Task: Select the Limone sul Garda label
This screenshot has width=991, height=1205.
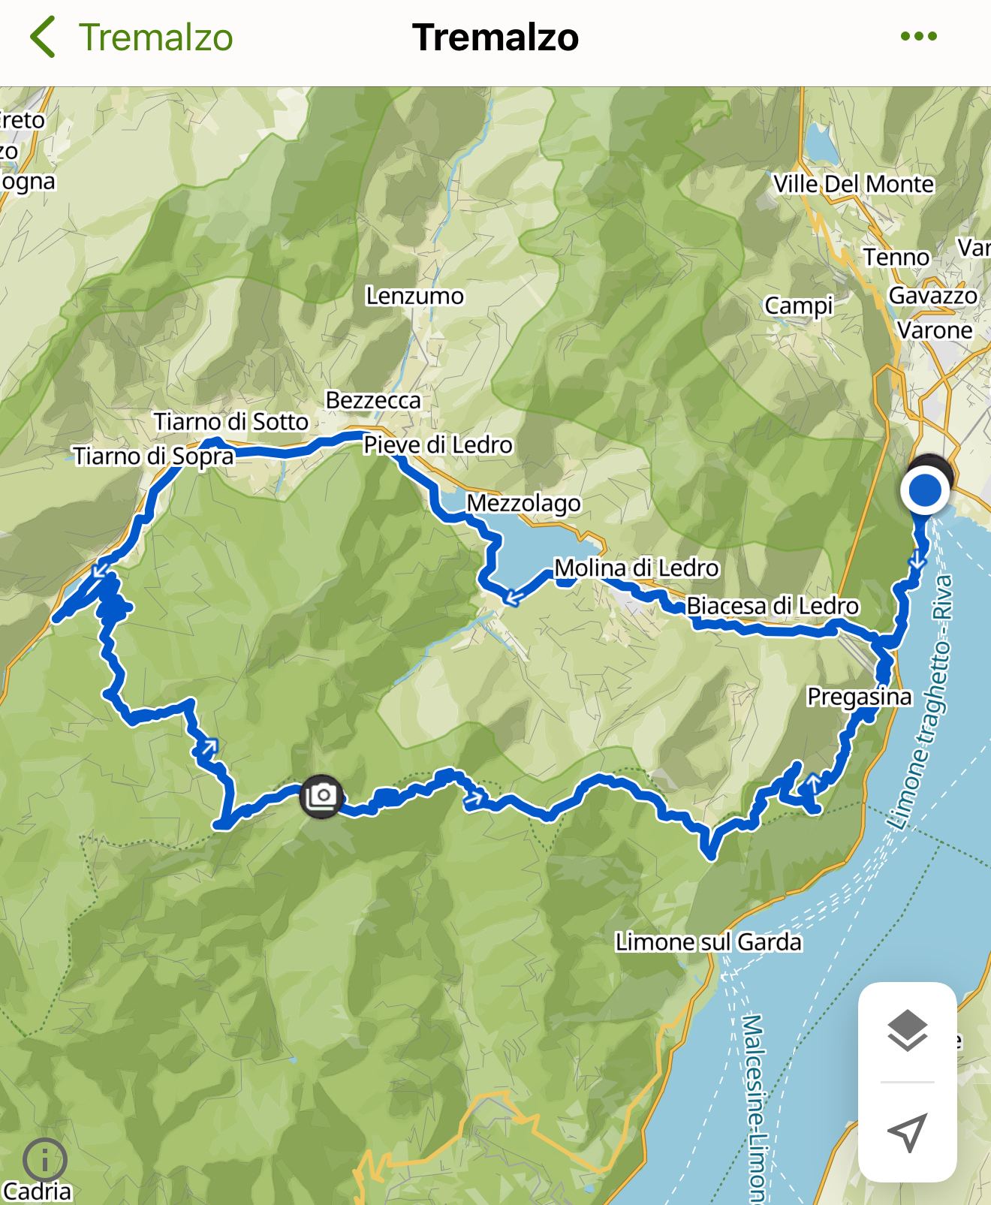Action: click(709, 941)
